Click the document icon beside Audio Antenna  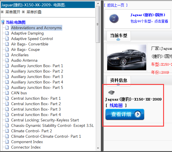7,60
